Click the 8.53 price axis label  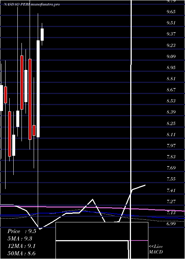[x=171, y=101]
